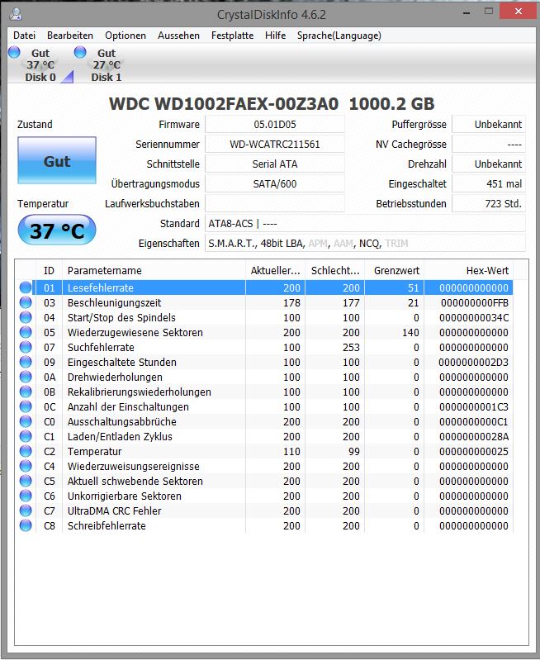Click the Grenzwert column header
The image size is (540, 660).
click(395, 270)
